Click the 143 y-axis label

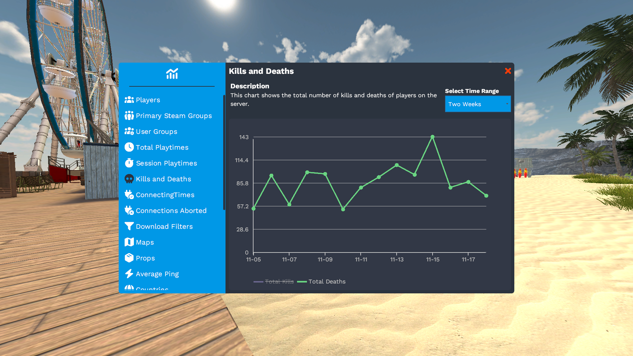(x=244, y=137)
